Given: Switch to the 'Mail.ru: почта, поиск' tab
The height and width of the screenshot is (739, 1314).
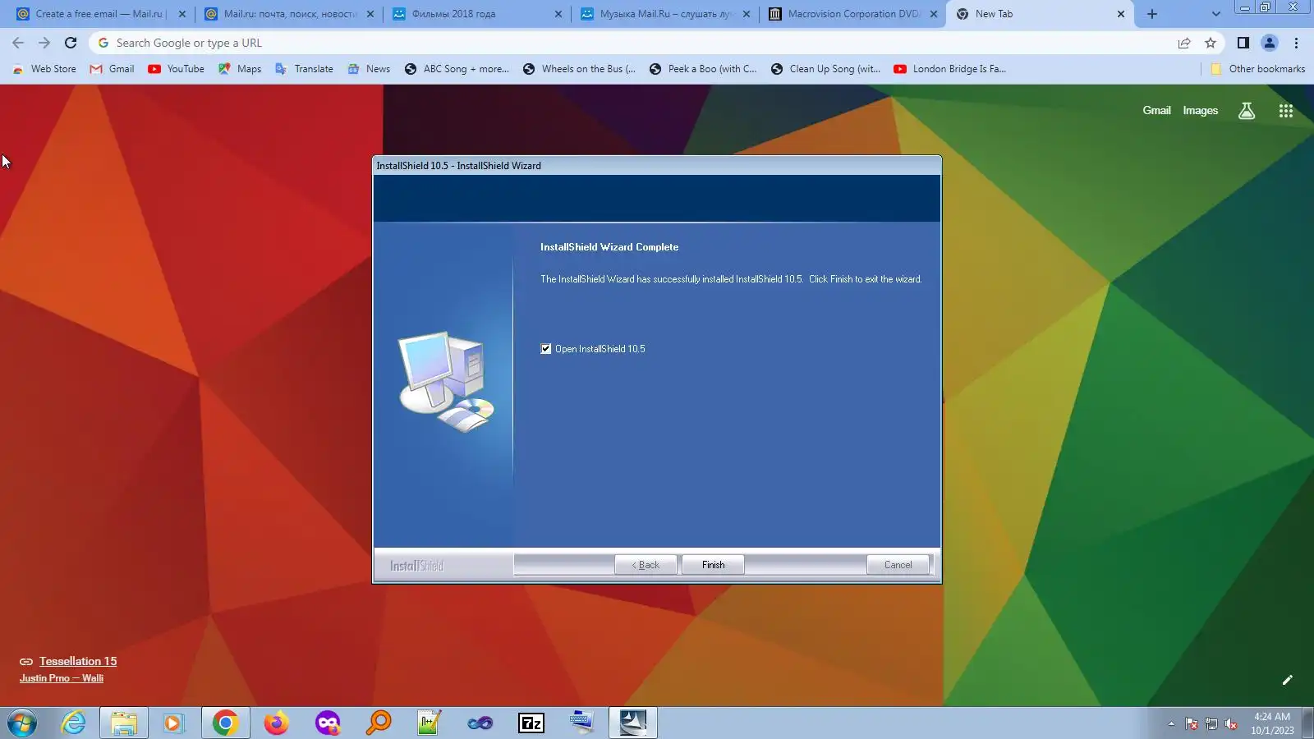Looking at the screenshot, I should point(289,14).
